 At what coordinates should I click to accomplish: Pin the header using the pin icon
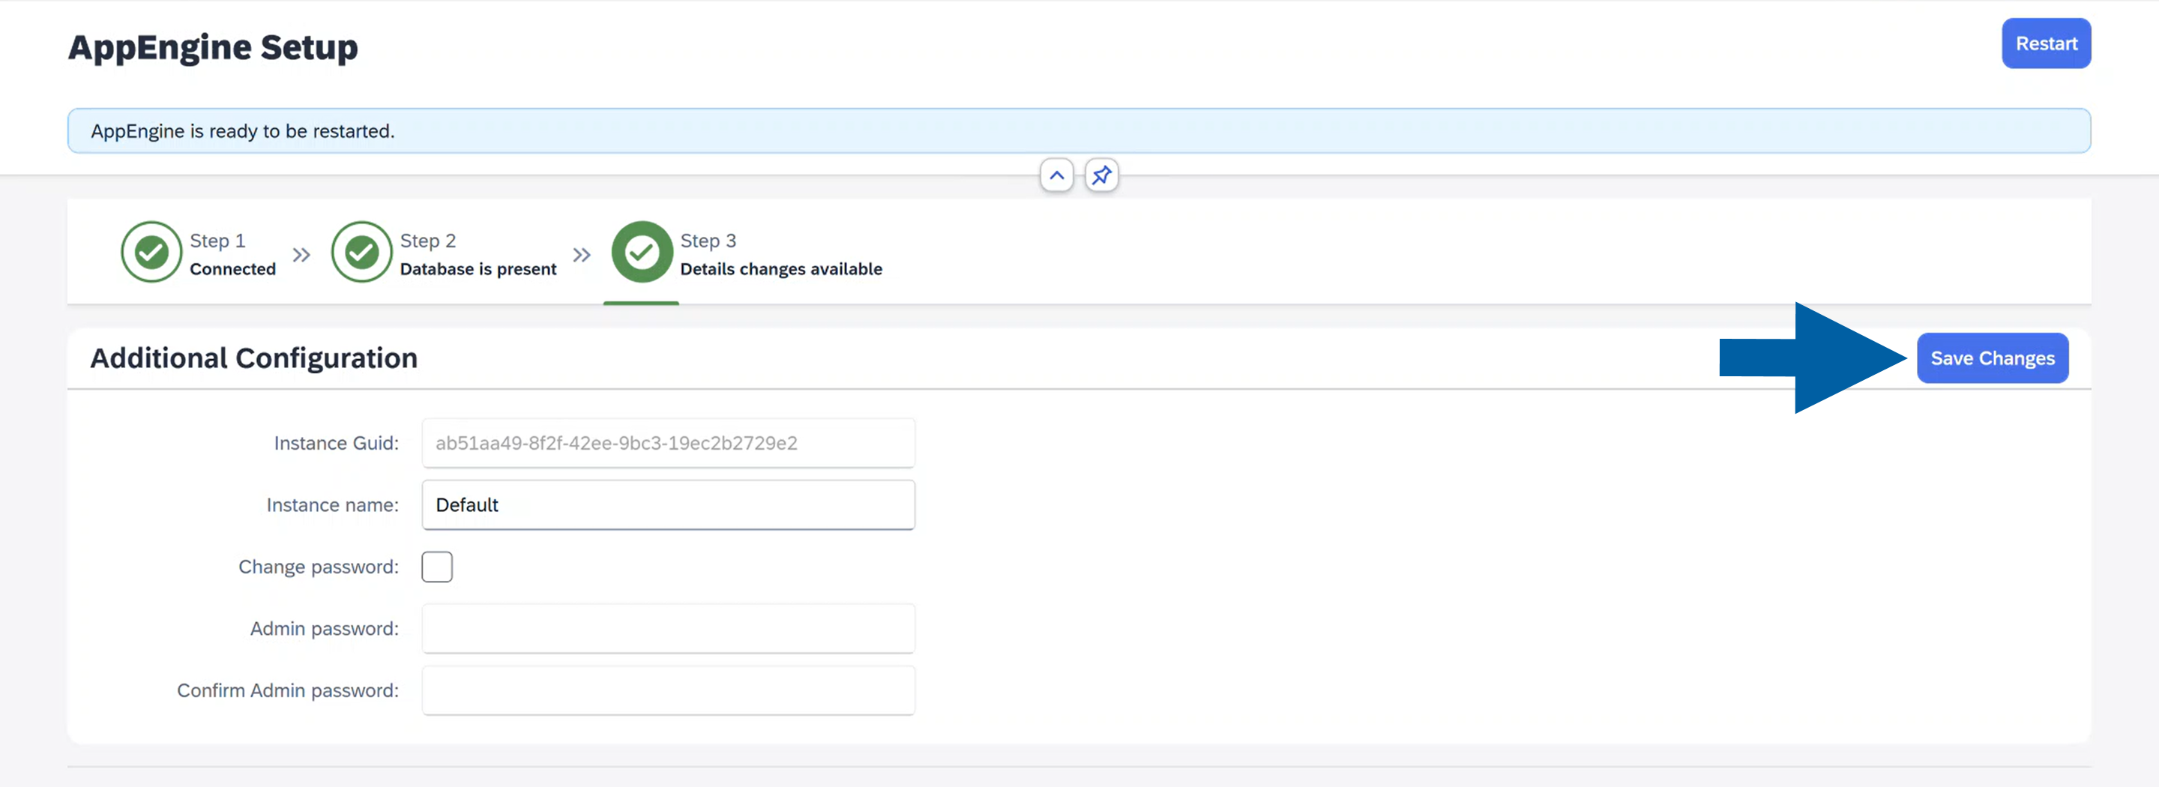(x=1101, y=176)
